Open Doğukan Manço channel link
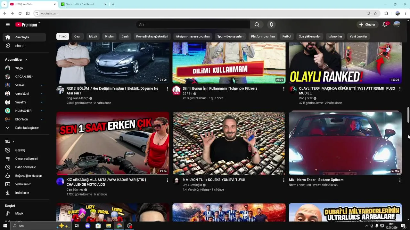This screenshot has height=230, width=410. point(77,98)
